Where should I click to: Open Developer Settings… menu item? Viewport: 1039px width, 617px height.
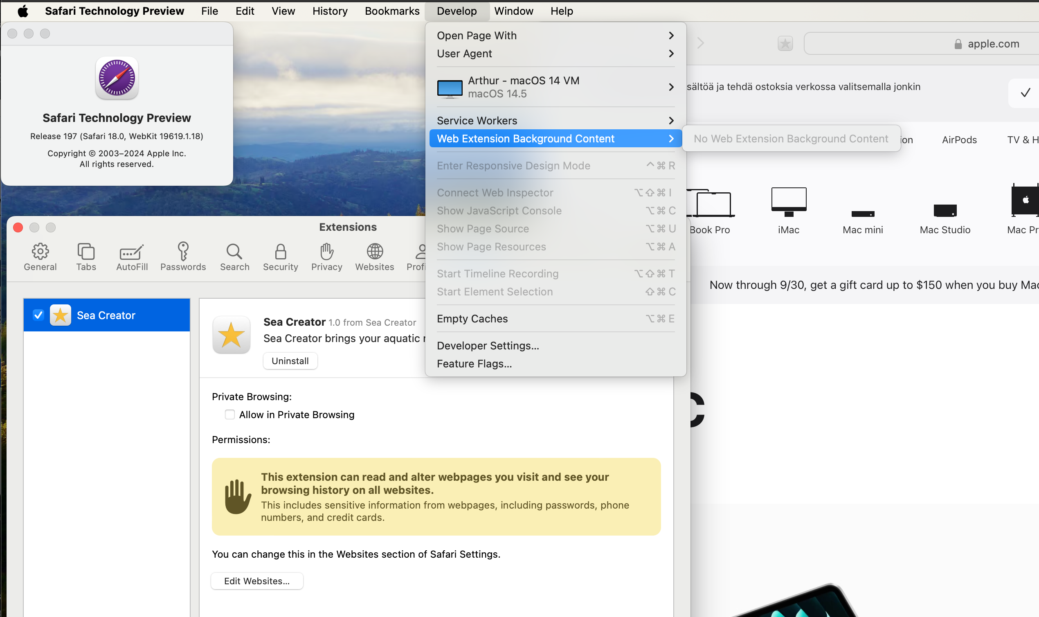coord(488,346)
